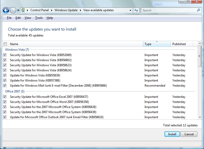This screenshot has height=149, width=204.
Task: Open the Edit menu
Action: [18, 18]
